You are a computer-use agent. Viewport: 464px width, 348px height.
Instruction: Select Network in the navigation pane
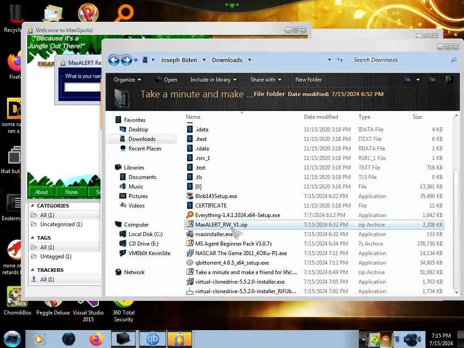pos(134,272)
